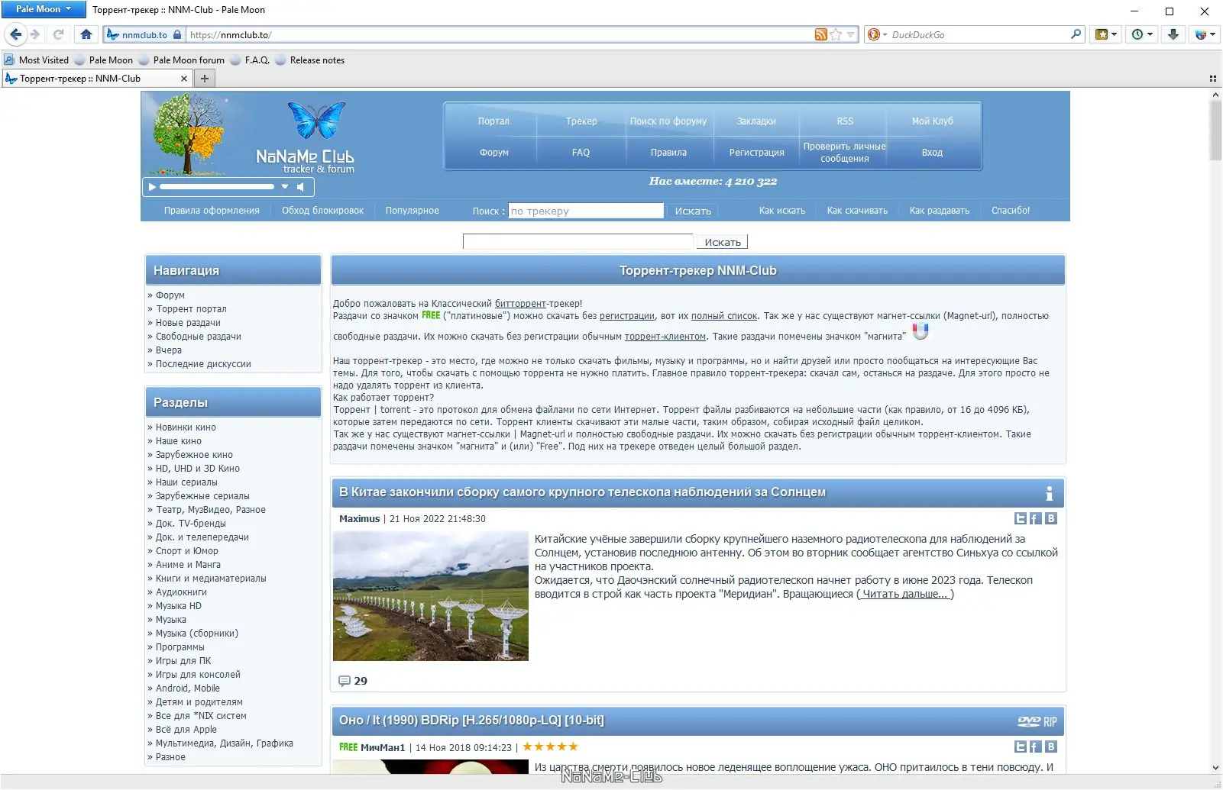Open Поиск по форуму in site menu
Screen dimensions: 1223x790
[x=668, y=121]
